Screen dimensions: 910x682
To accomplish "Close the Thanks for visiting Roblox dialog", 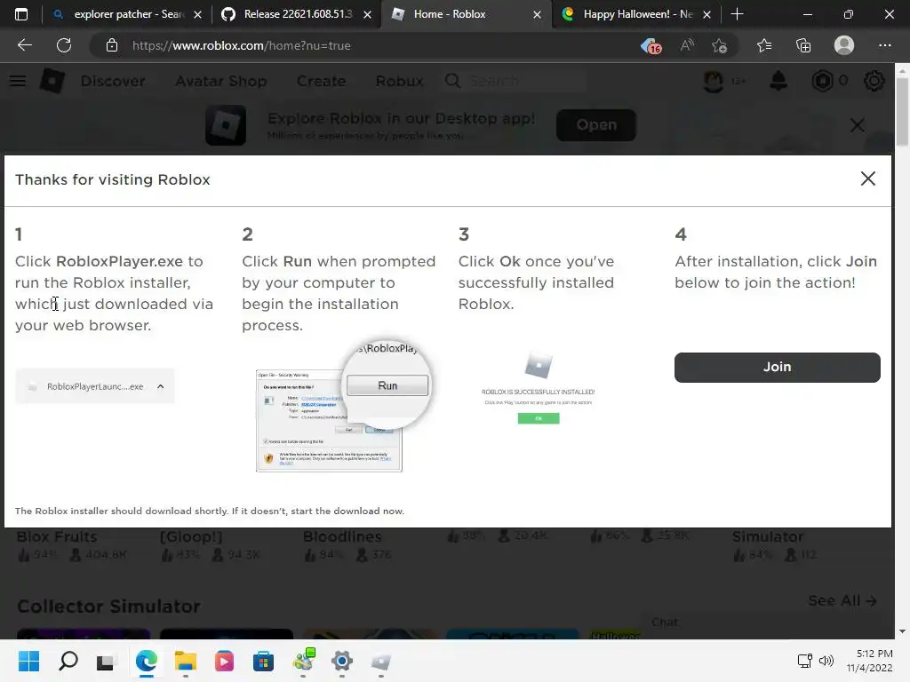I will click(x=867, y=178).
